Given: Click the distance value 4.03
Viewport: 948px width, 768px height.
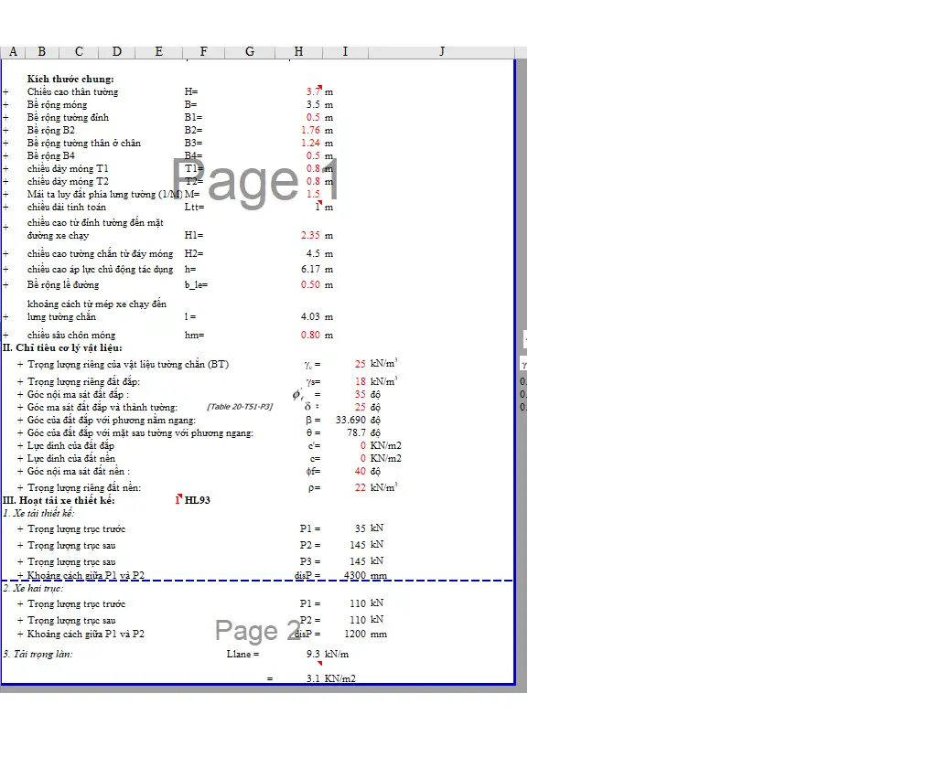Looking at the screenshot, I should pos(310,317).
